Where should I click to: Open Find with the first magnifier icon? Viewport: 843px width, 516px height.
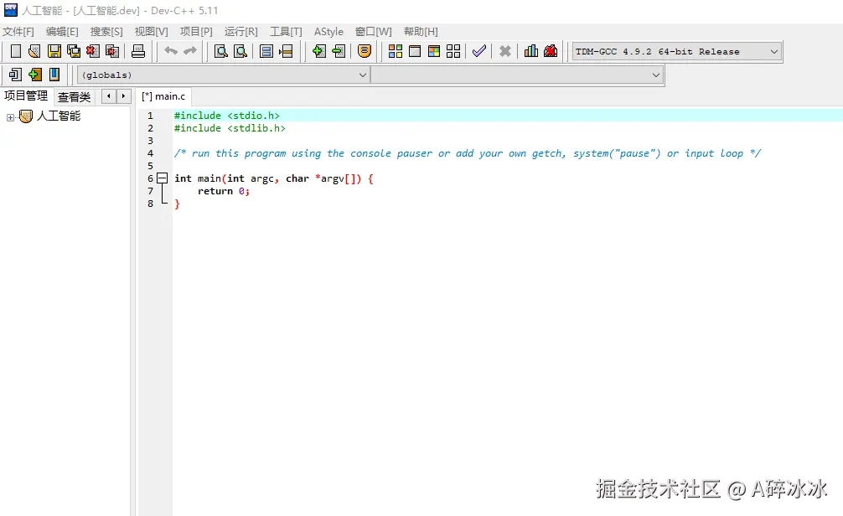(221, 51)
